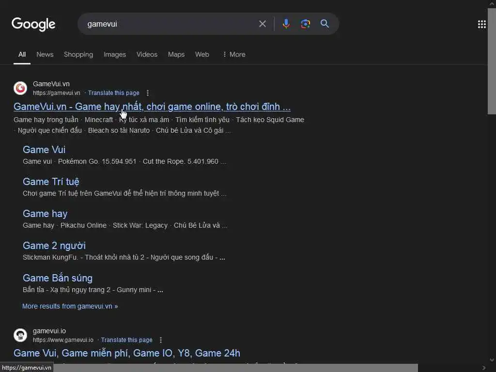This screenshot has height=372, width=496.
Task: Expand the More search filters menu
Action: (234, 54)
